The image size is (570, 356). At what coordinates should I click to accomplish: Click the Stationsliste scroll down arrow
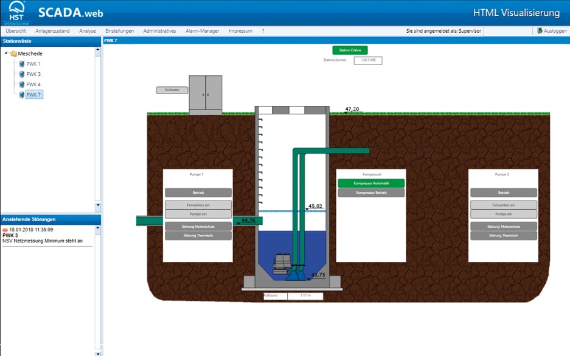point(98,205)
